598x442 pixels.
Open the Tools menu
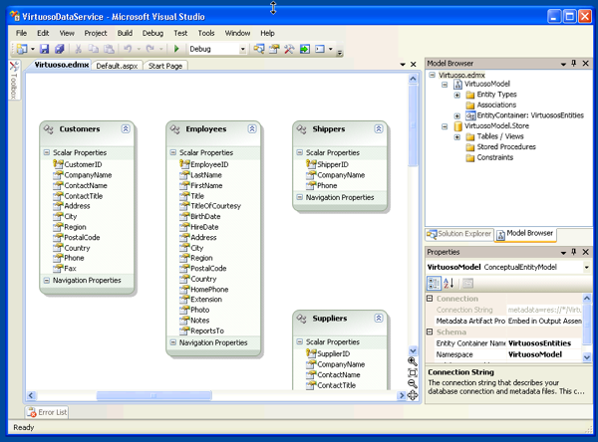click(x=206, y=33)
